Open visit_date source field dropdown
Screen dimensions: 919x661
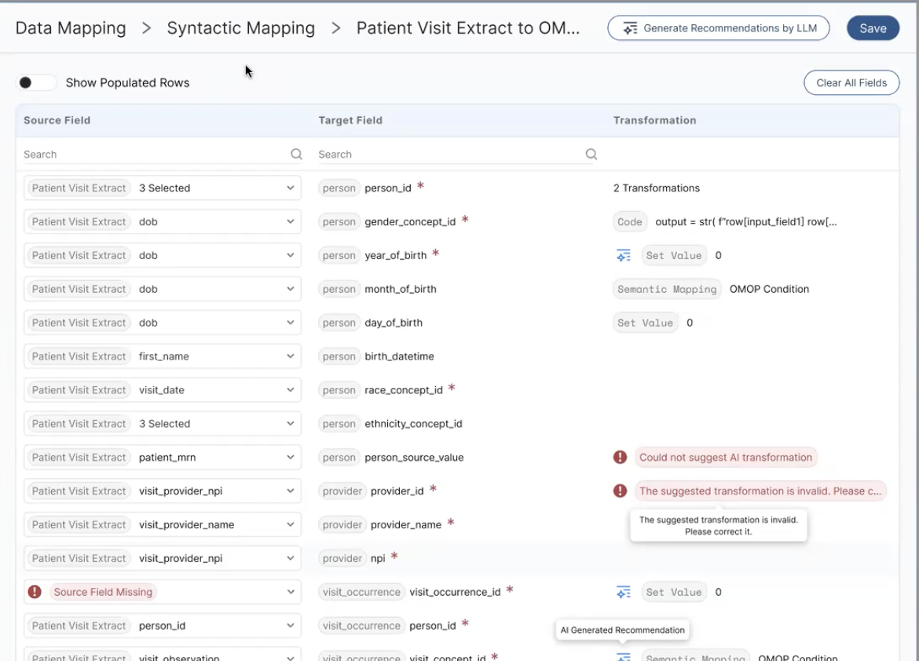tap(163, 390)
